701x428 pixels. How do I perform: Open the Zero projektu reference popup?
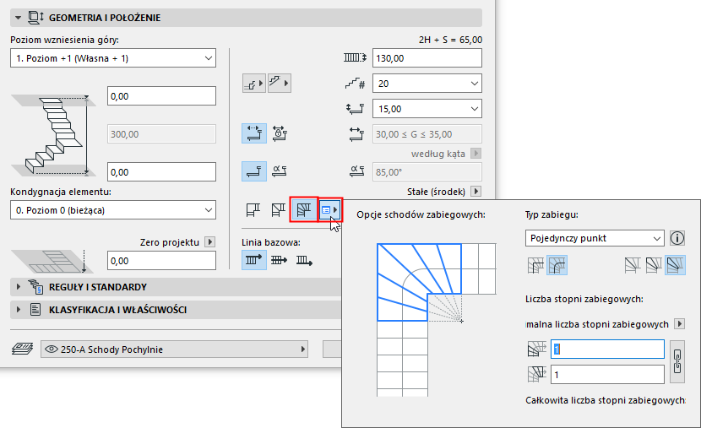(x=210, y=241)
